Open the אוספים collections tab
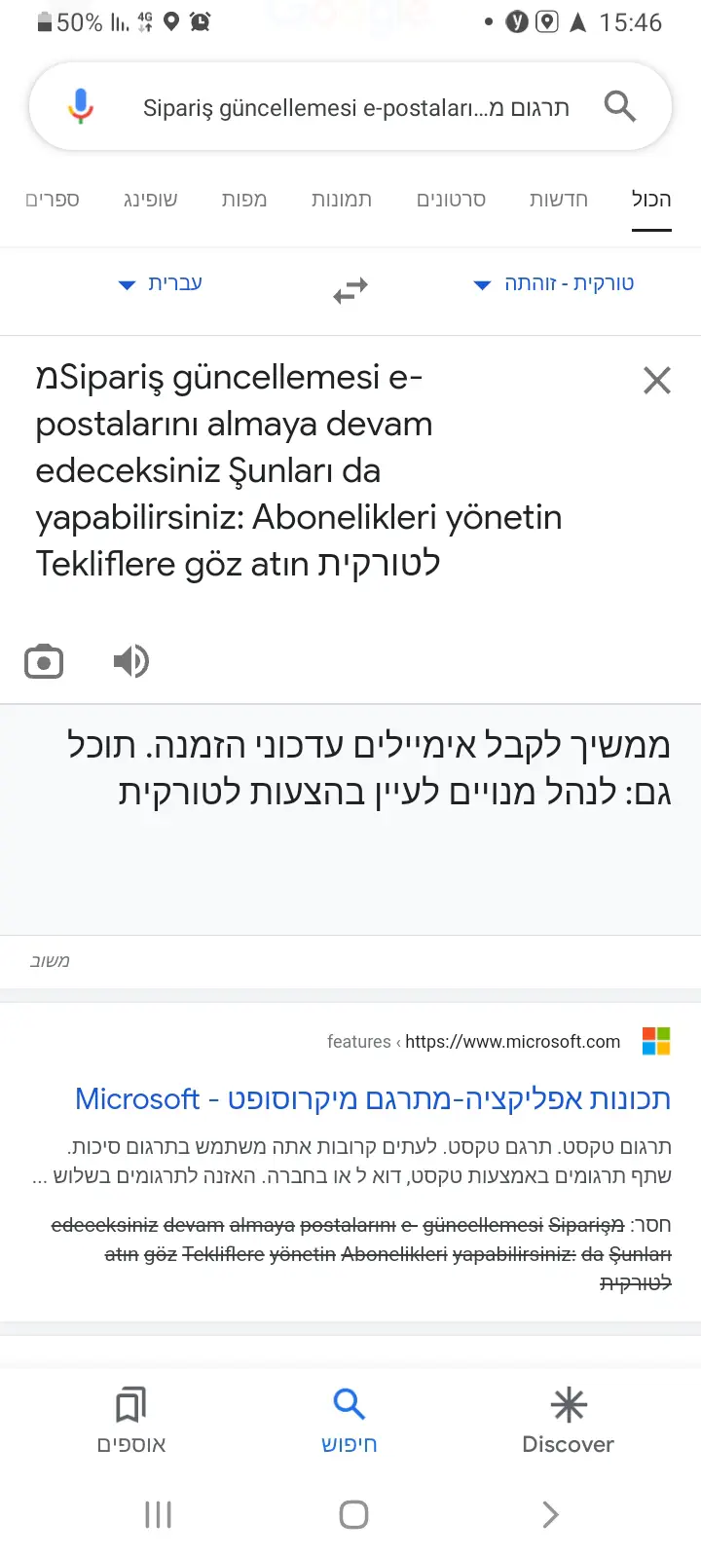Image resolution: width=701 pixels, height=1558 pixels. tap(131, 1421)
